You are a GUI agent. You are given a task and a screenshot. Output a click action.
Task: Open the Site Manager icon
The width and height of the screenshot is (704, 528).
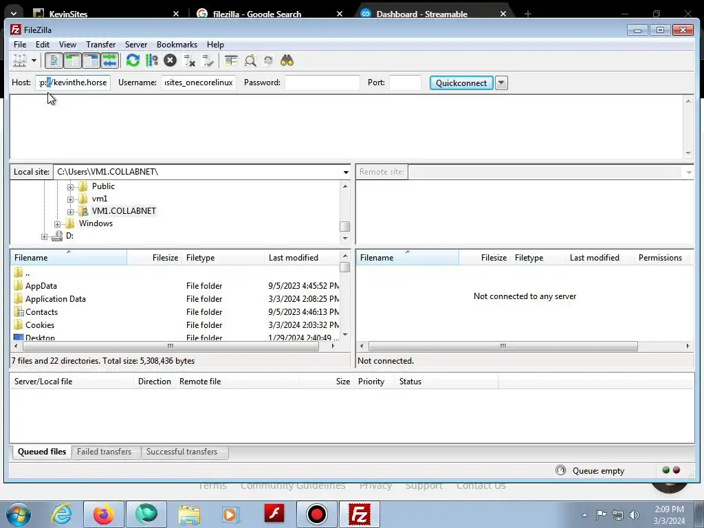pyautogui.click(x=20, y=60)
